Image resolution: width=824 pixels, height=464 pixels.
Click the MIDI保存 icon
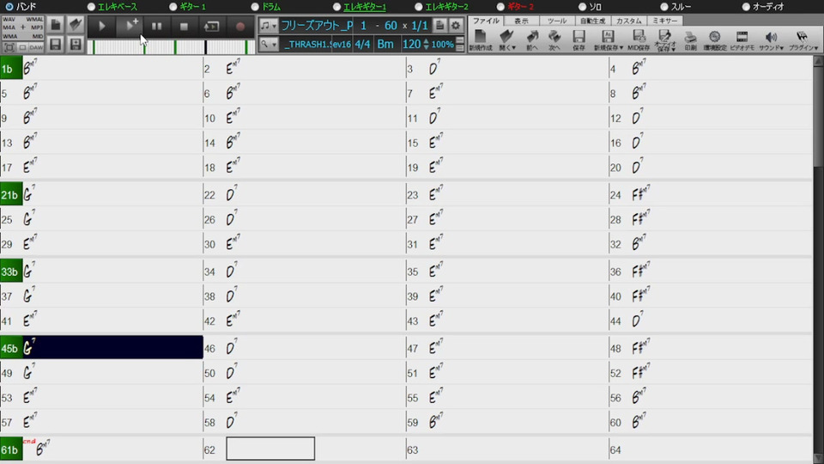click(x=639, y=40)
